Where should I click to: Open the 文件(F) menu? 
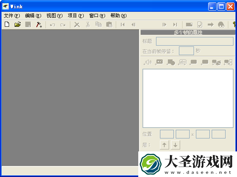(12, 16)
